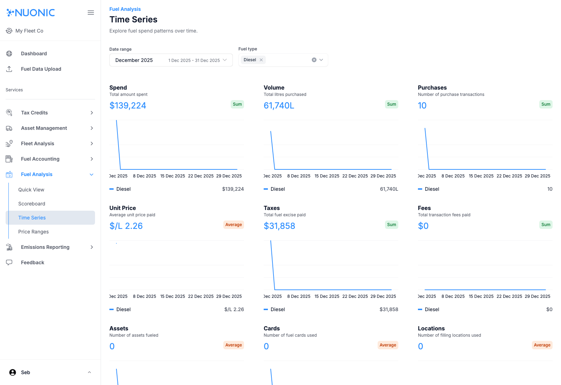Go to Price Ranges submenu item
The height and width of the screenshot is (385, 561).
click(x=33, y=232)
